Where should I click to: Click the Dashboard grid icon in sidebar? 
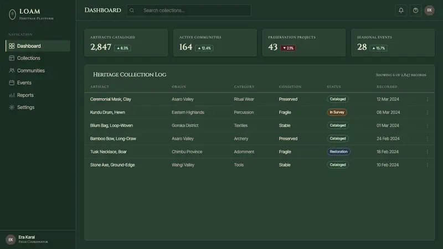pos(12,46)
